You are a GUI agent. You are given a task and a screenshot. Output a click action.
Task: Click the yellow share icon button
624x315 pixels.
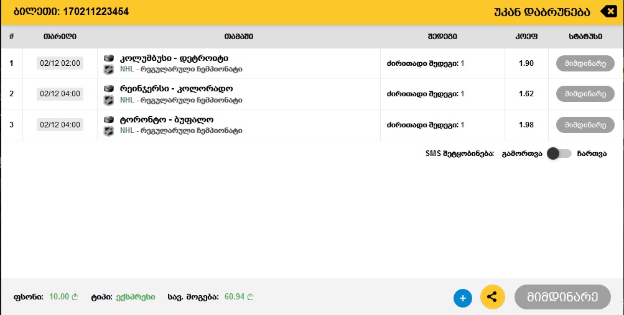pos(492,297)
